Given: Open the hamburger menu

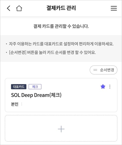Looking at the screenshot, I should pos(114,8).
